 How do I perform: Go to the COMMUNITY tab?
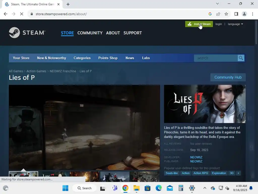(x=90, y=33)
